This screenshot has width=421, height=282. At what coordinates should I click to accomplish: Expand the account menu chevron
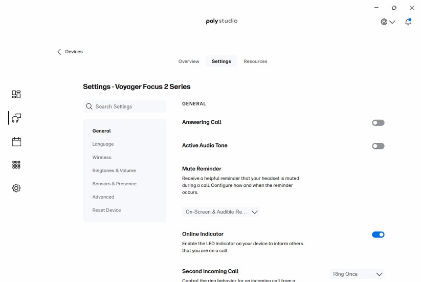tap(392, 22)
